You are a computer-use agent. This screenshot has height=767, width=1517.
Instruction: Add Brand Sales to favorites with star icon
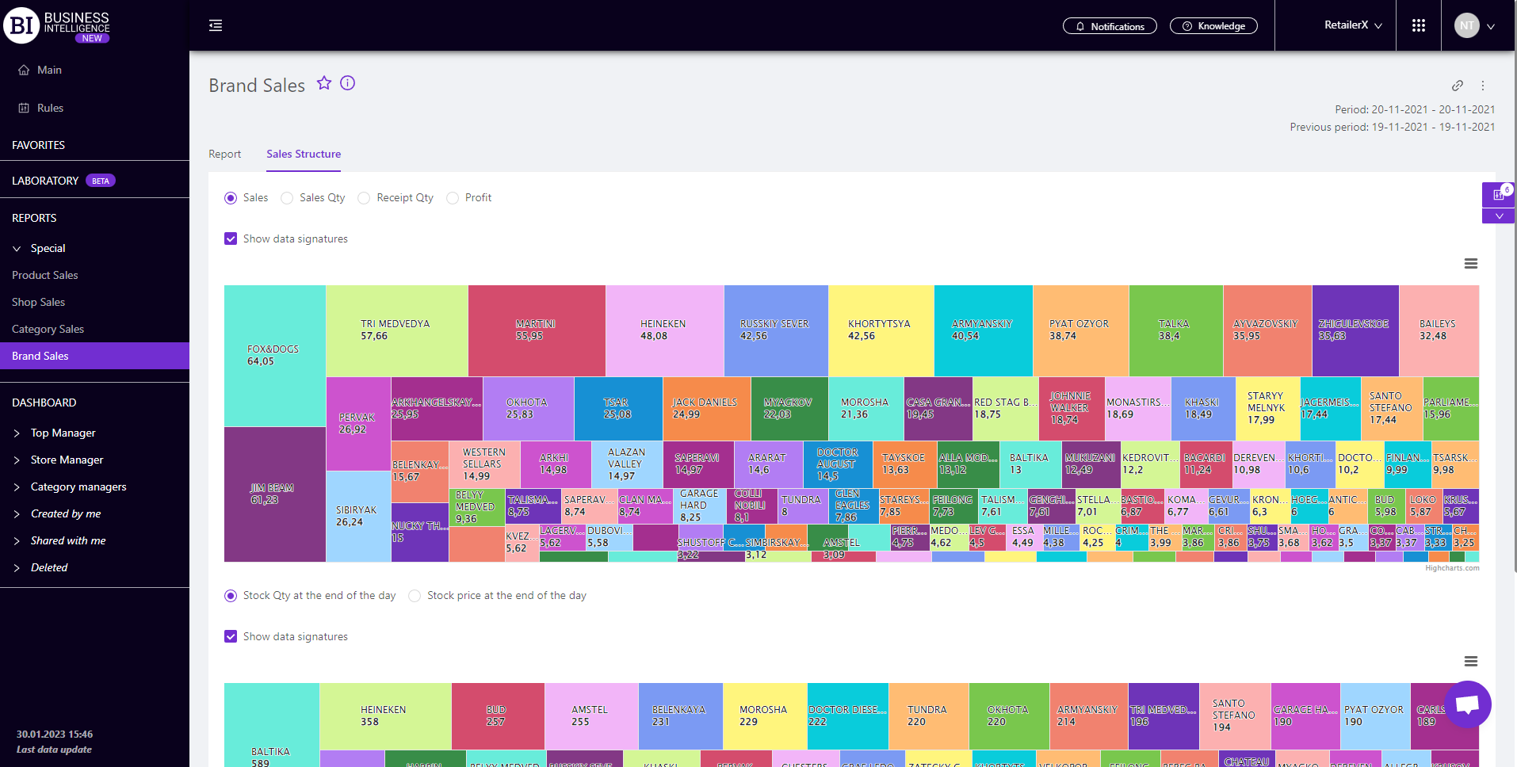pyautogui.click(x=324, y=83)
